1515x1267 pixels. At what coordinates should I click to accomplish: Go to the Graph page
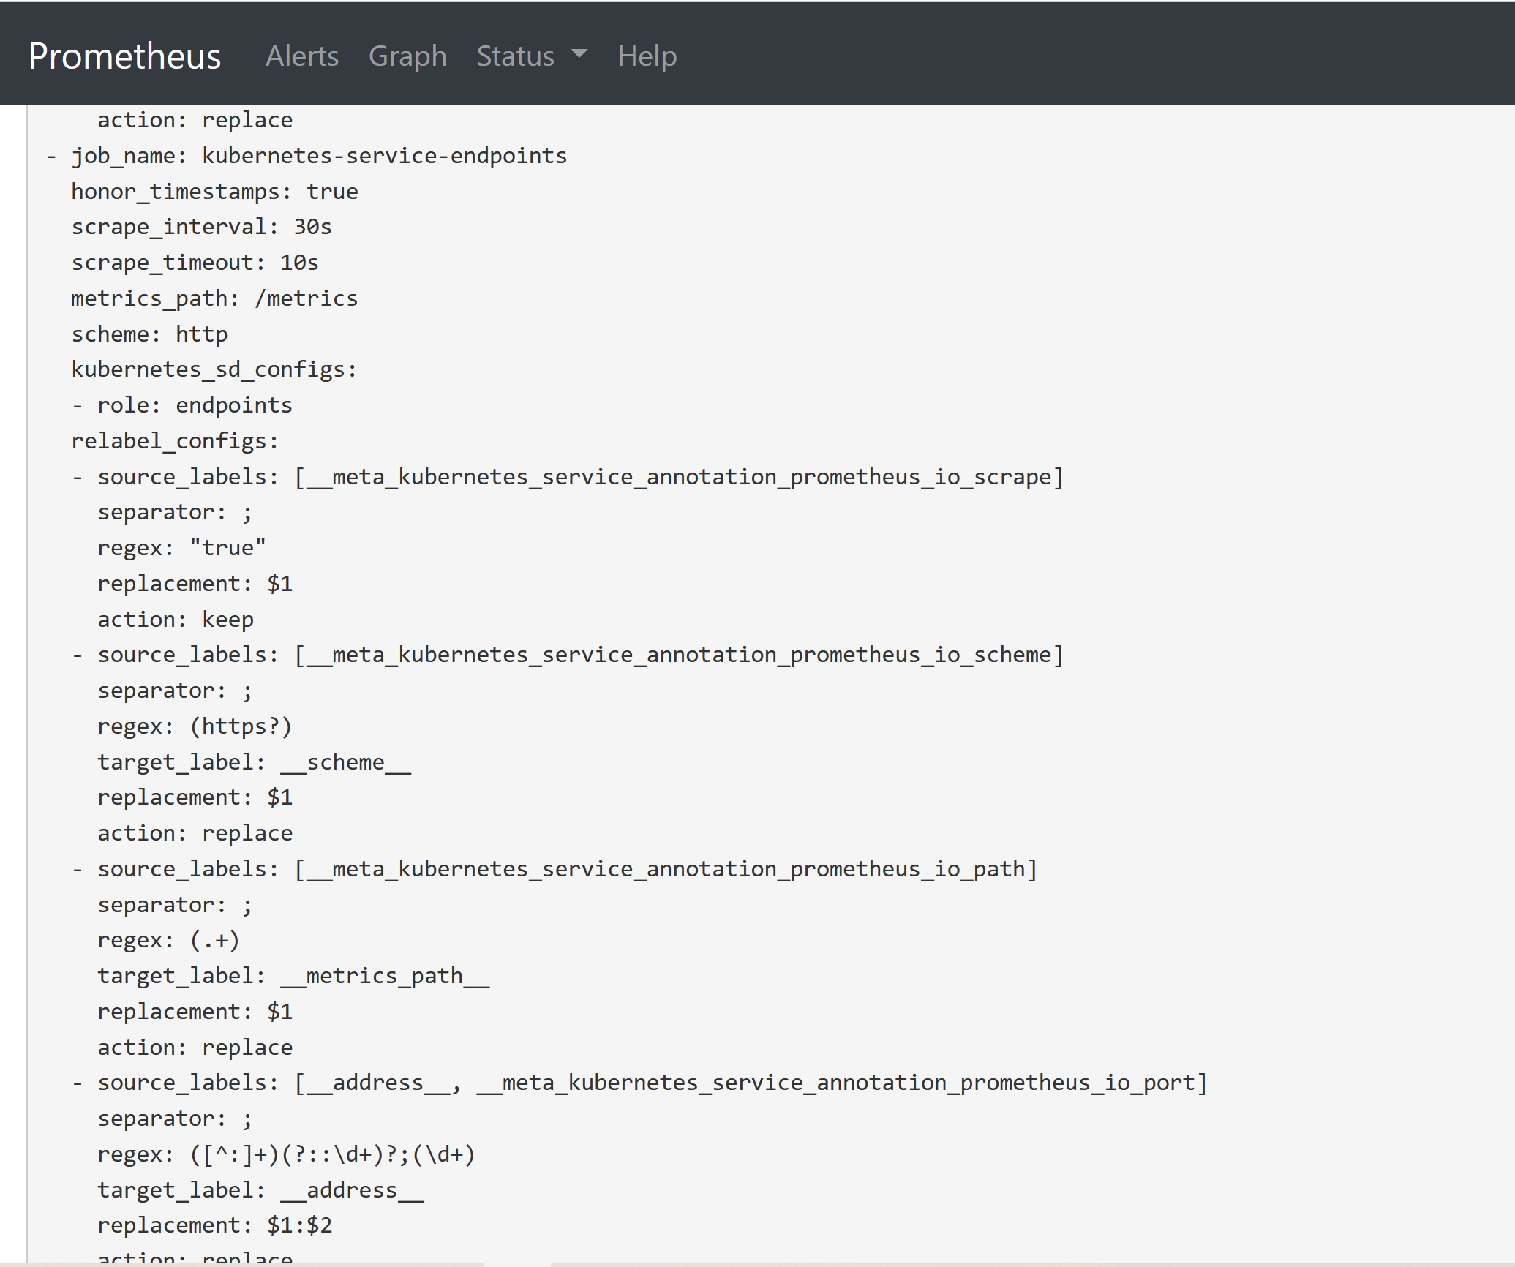[x=407, y=56]
